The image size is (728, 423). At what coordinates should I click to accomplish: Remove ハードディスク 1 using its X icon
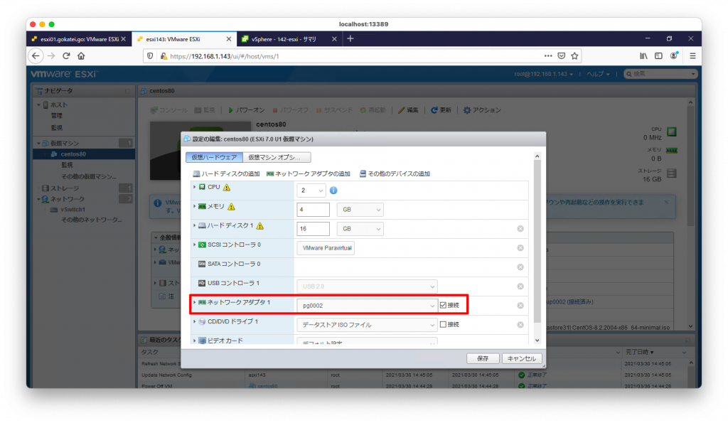pos(520,229)
